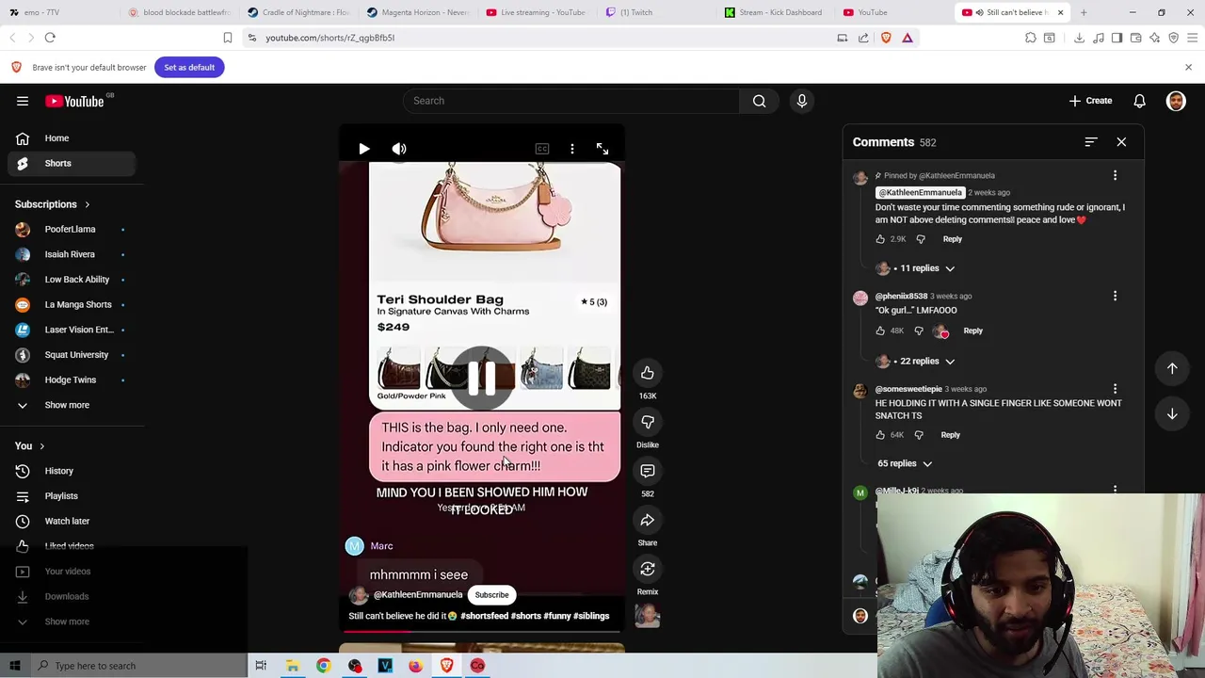1205x678 pixels.
Task: Click the #shortsfeed hashtag
Action: [x=485, y=616]
